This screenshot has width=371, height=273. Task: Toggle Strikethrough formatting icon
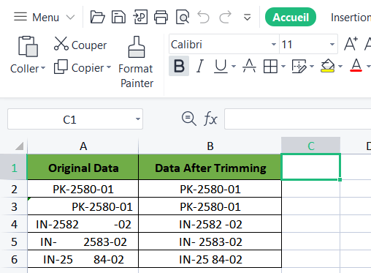(x=249, y=66)
